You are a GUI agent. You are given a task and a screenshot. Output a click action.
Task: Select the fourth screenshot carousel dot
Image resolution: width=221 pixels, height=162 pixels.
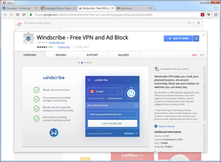point(88,63)
